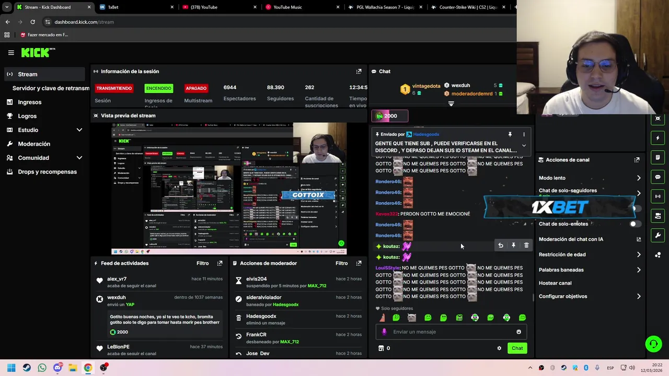
Task: Select the Patrick star emote in quick emotes
Action: click(382, 318)
